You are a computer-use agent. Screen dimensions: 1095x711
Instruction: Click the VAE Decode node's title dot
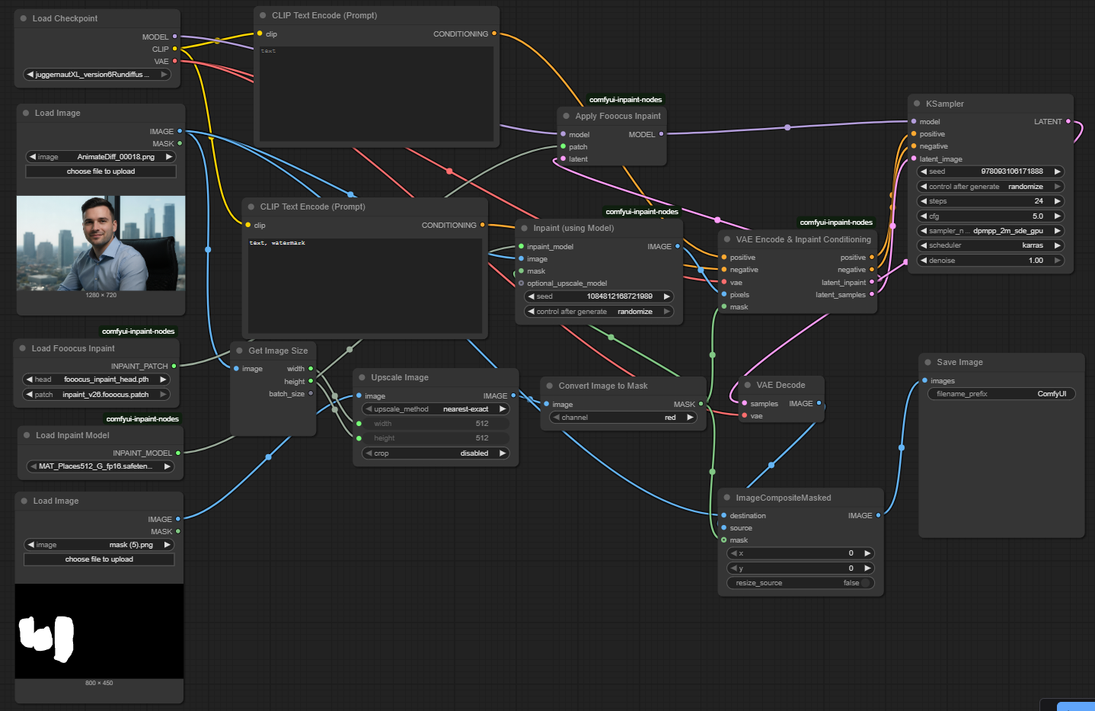click(747, 386)
